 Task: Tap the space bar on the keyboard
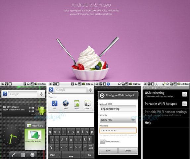coord(71,155)
